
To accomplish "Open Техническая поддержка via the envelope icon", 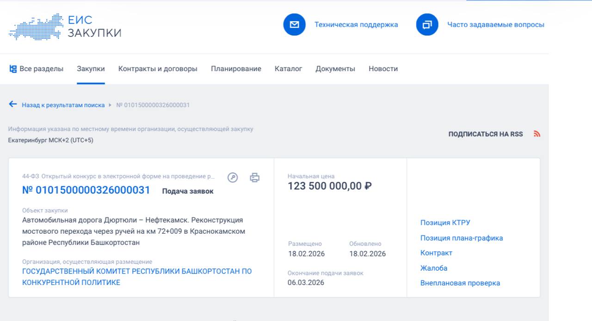I will 294,24.
